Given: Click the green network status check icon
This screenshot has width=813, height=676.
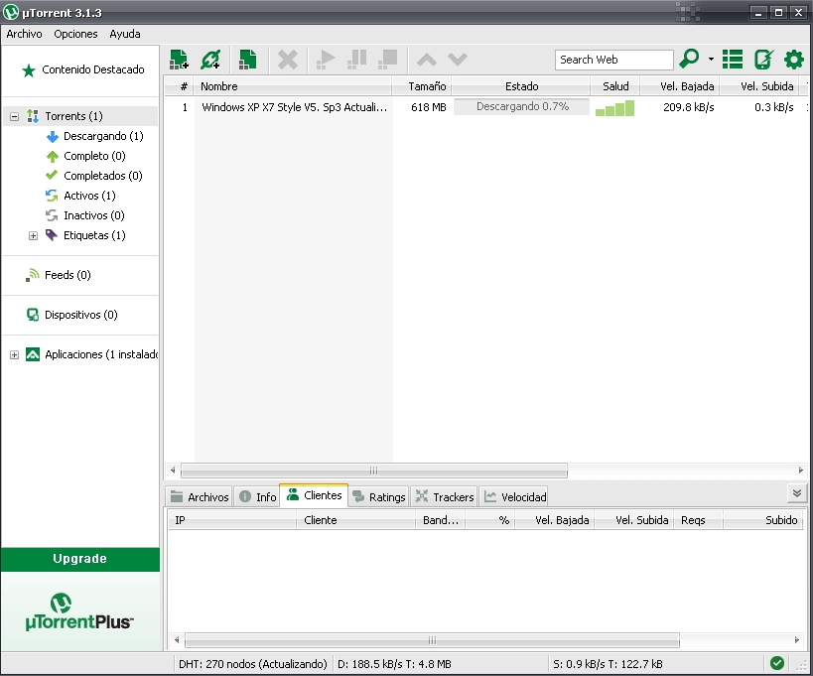Looking at the screenshot, I should point(776,663).
